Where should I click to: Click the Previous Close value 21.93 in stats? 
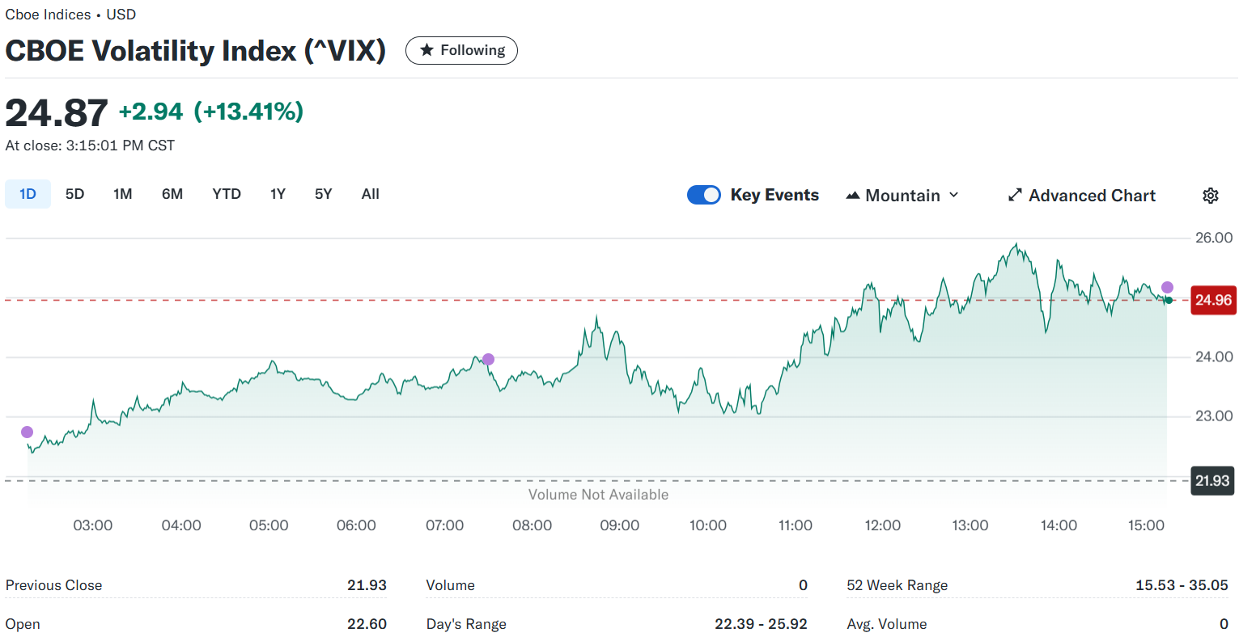pos(367,585)
